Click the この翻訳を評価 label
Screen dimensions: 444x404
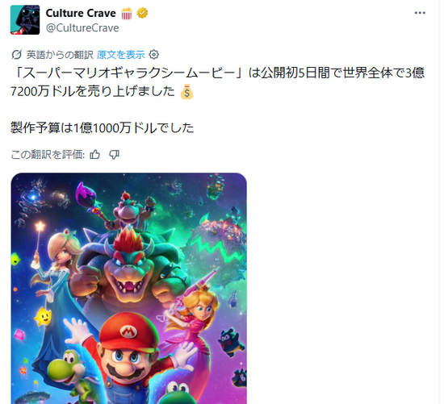[x=48, y=155]
